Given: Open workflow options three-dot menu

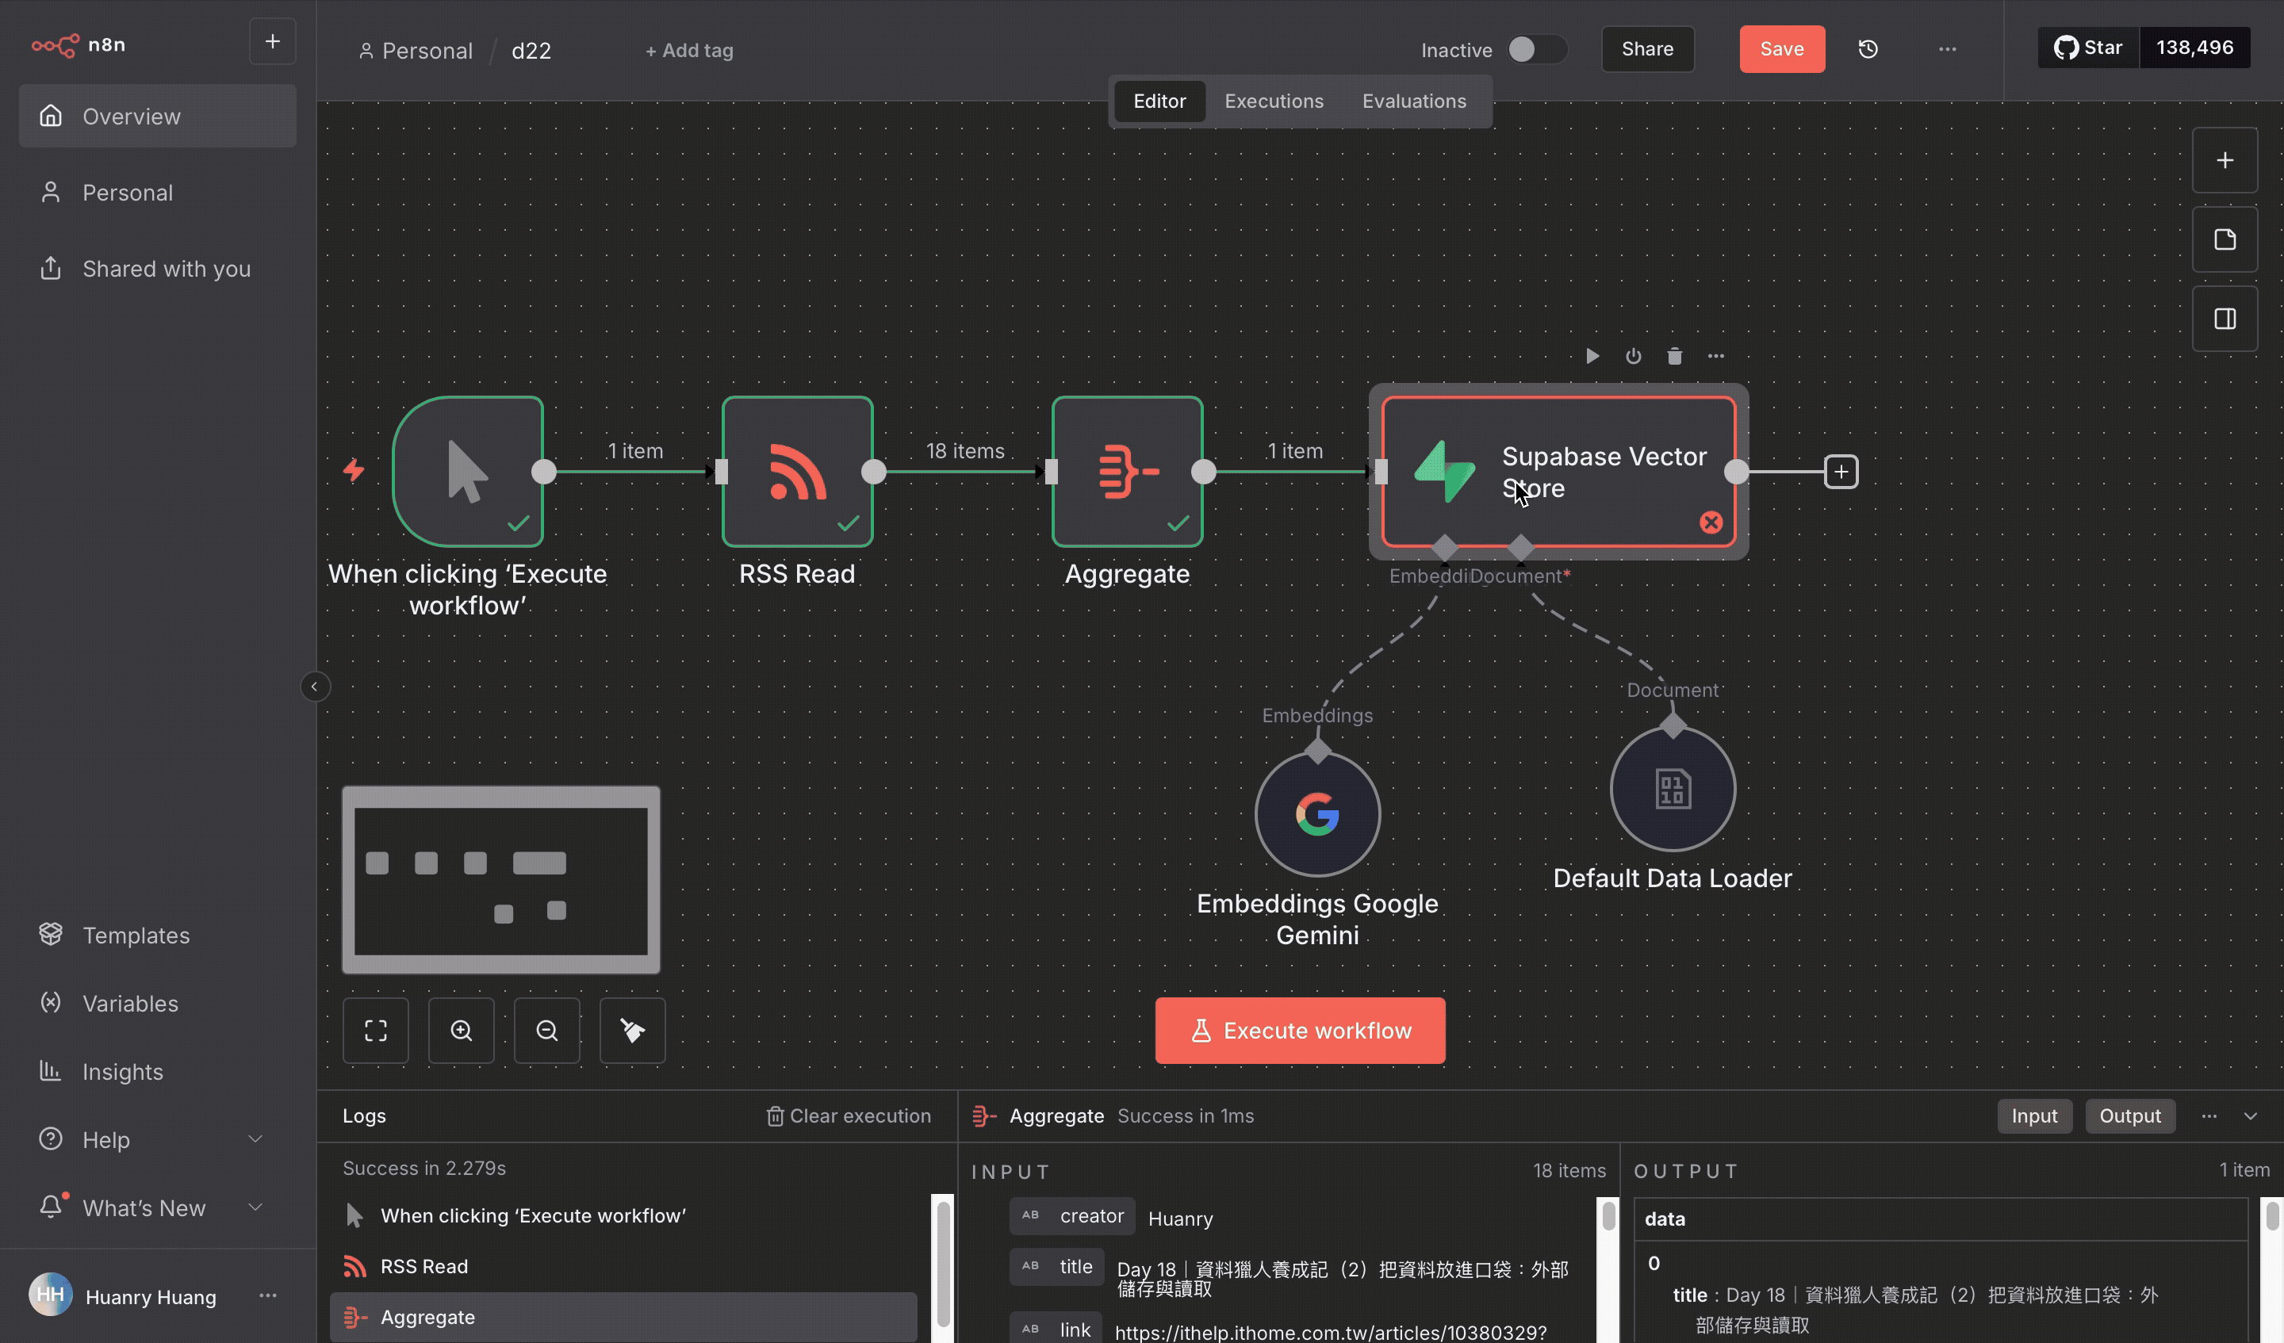Looking at the screenshot, I should tap(1947, 49).
